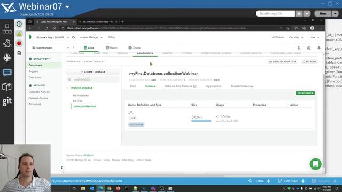Adjust the 170% zoom stepper
Screen dimensions: 342x192
268,181
